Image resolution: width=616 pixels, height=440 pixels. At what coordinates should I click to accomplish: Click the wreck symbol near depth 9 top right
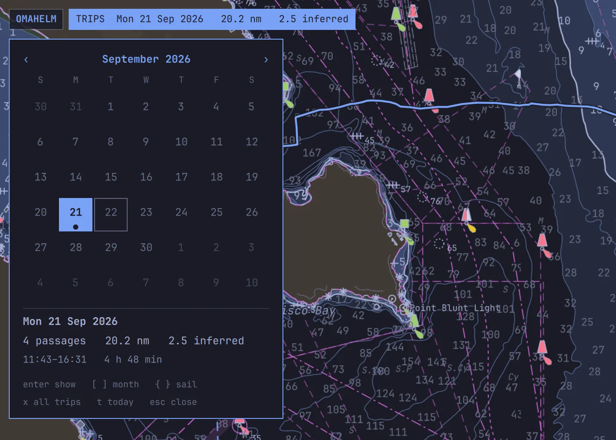click(592, 41)
